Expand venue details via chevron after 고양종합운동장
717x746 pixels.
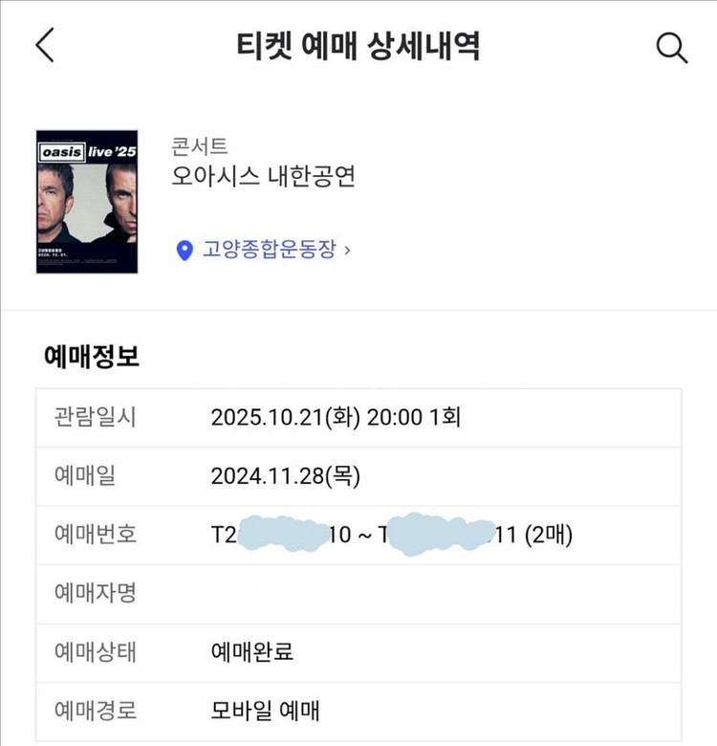tap(347, 251)
